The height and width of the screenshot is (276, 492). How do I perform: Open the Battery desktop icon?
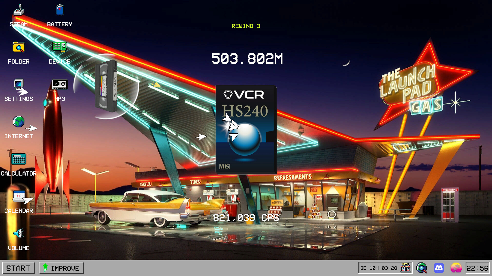point(59,10)
